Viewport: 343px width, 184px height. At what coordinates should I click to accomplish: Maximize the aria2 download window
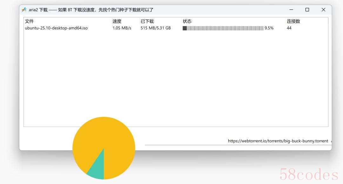(x=307, y=10)
